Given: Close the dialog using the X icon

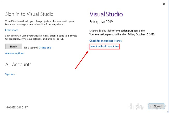Looking at the screenshot, I should (x=164, y=4).
